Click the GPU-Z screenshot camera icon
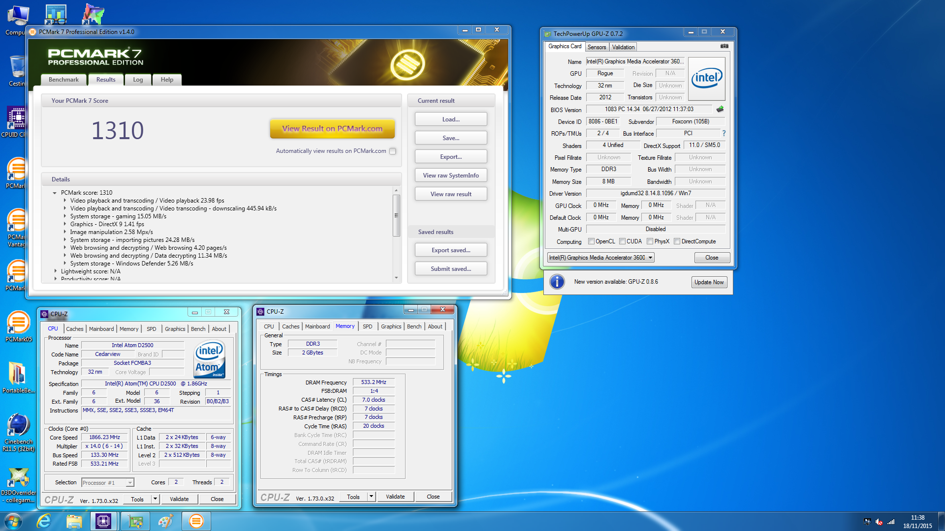 click(x=724, y=46)
